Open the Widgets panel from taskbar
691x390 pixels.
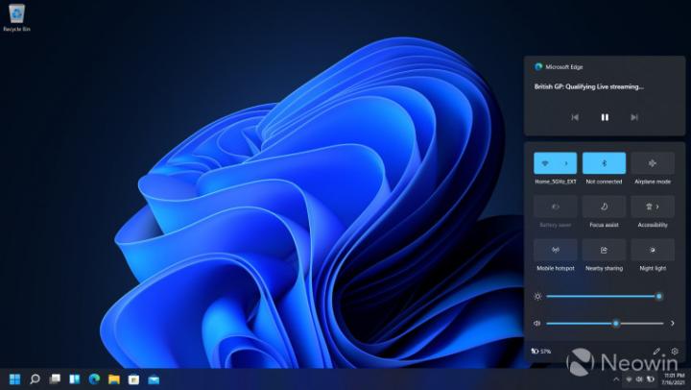(75, 379)
